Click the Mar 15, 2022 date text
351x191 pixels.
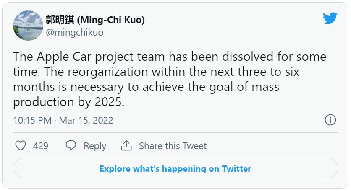(x=86, y=120)
